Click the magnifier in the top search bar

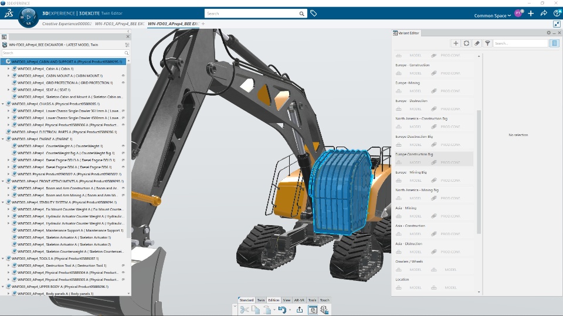pyautogui.click(x=301, y=13)
